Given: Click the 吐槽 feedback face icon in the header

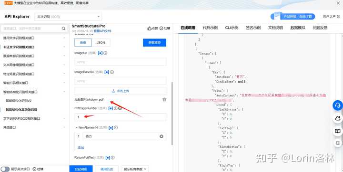Looking at the screenshot, I should [161, 29].
